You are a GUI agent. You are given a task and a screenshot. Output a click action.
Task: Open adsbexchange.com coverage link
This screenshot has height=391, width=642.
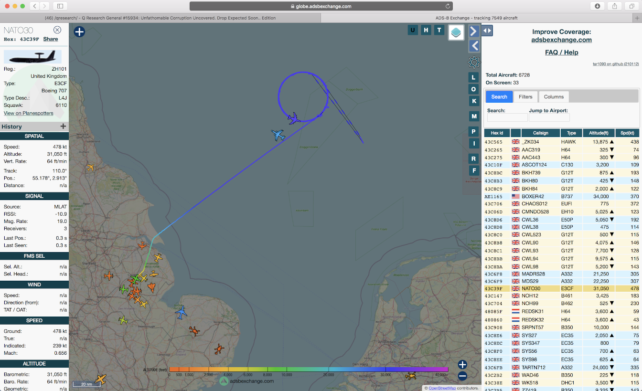click(x=561, y=40)
